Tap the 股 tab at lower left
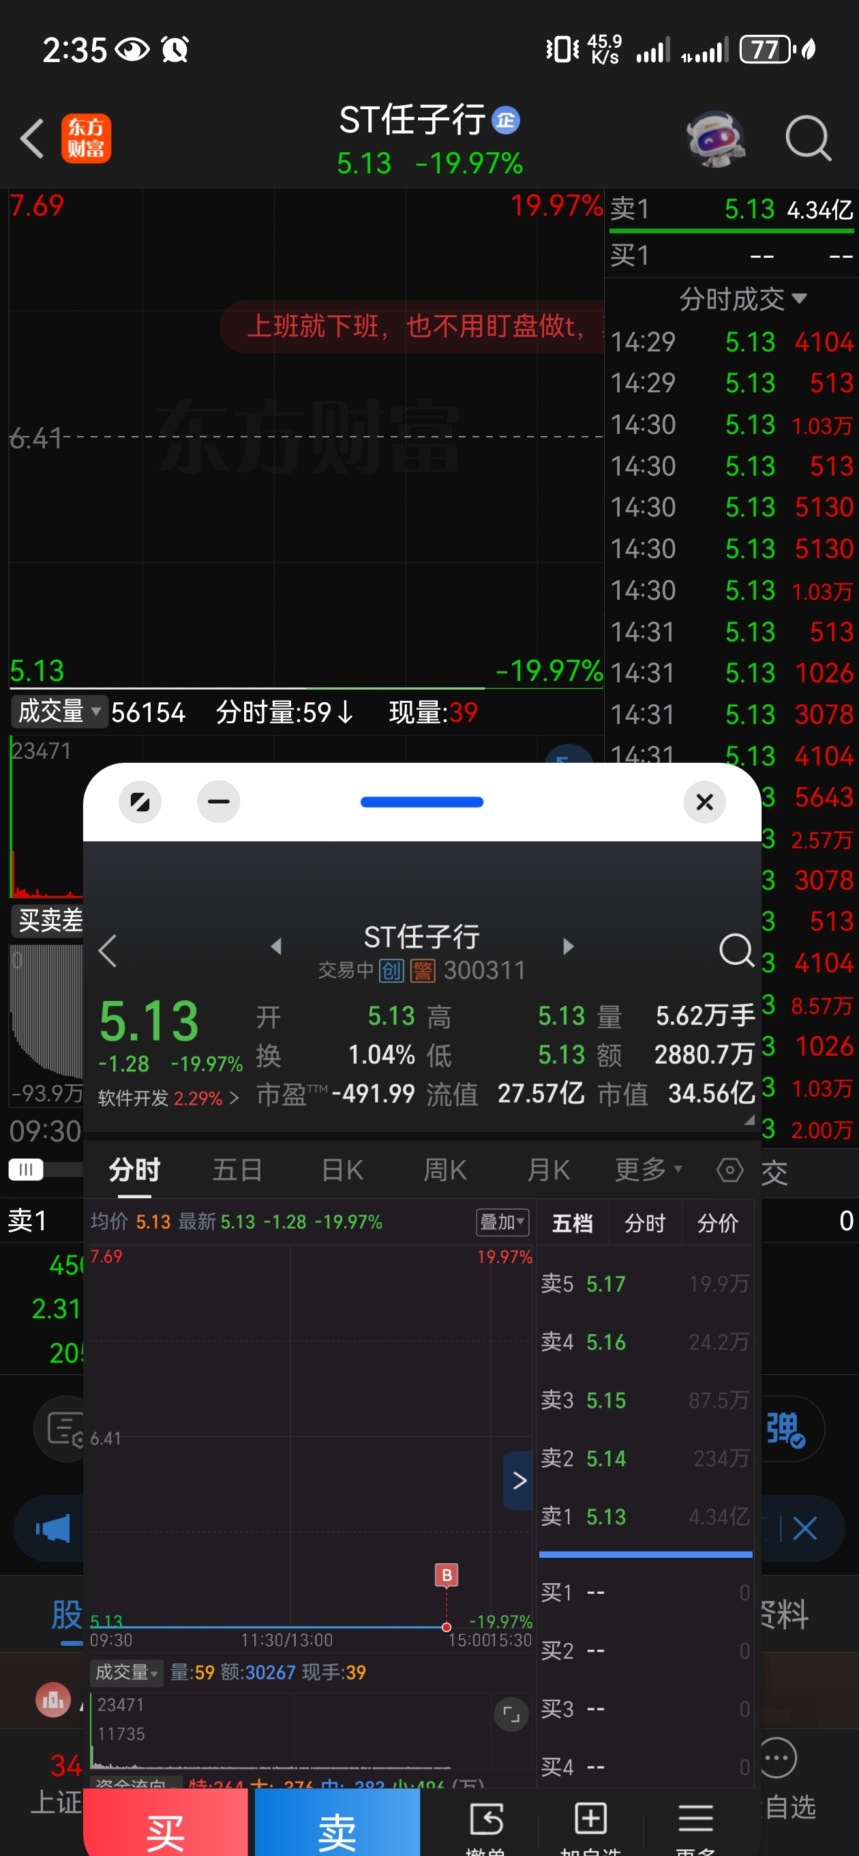The image size is (859, 1856). (67, 1614)
